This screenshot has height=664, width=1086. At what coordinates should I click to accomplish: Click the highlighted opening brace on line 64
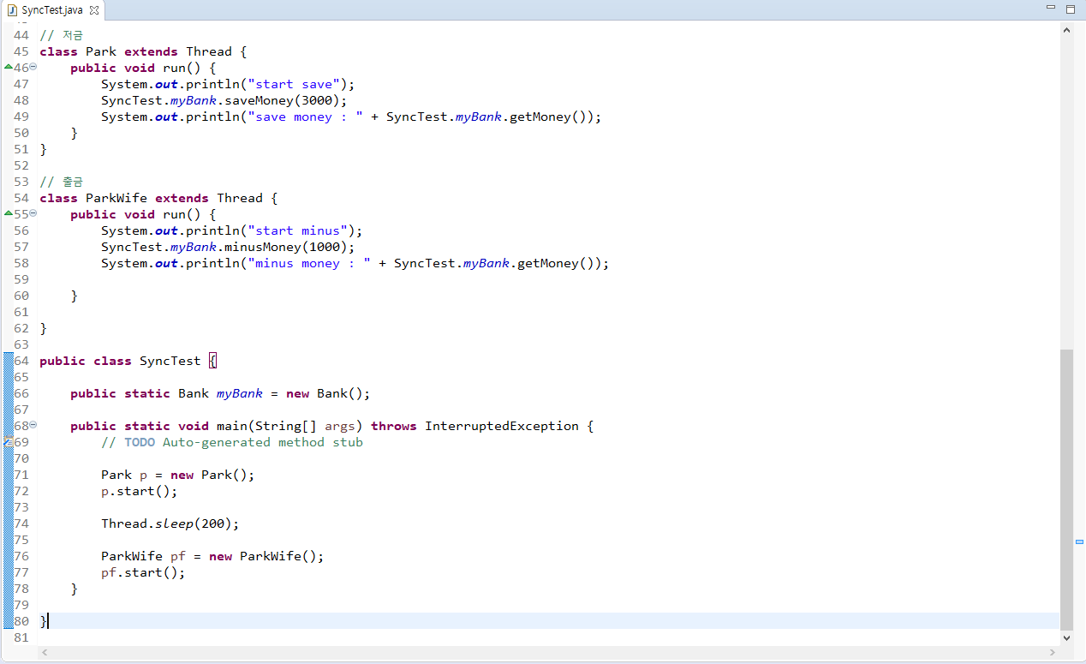tap(213, 361)
